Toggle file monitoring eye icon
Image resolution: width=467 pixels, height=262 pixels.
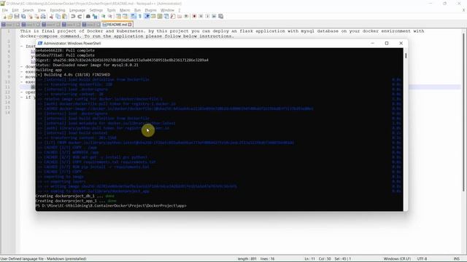(x=186, y=16)
